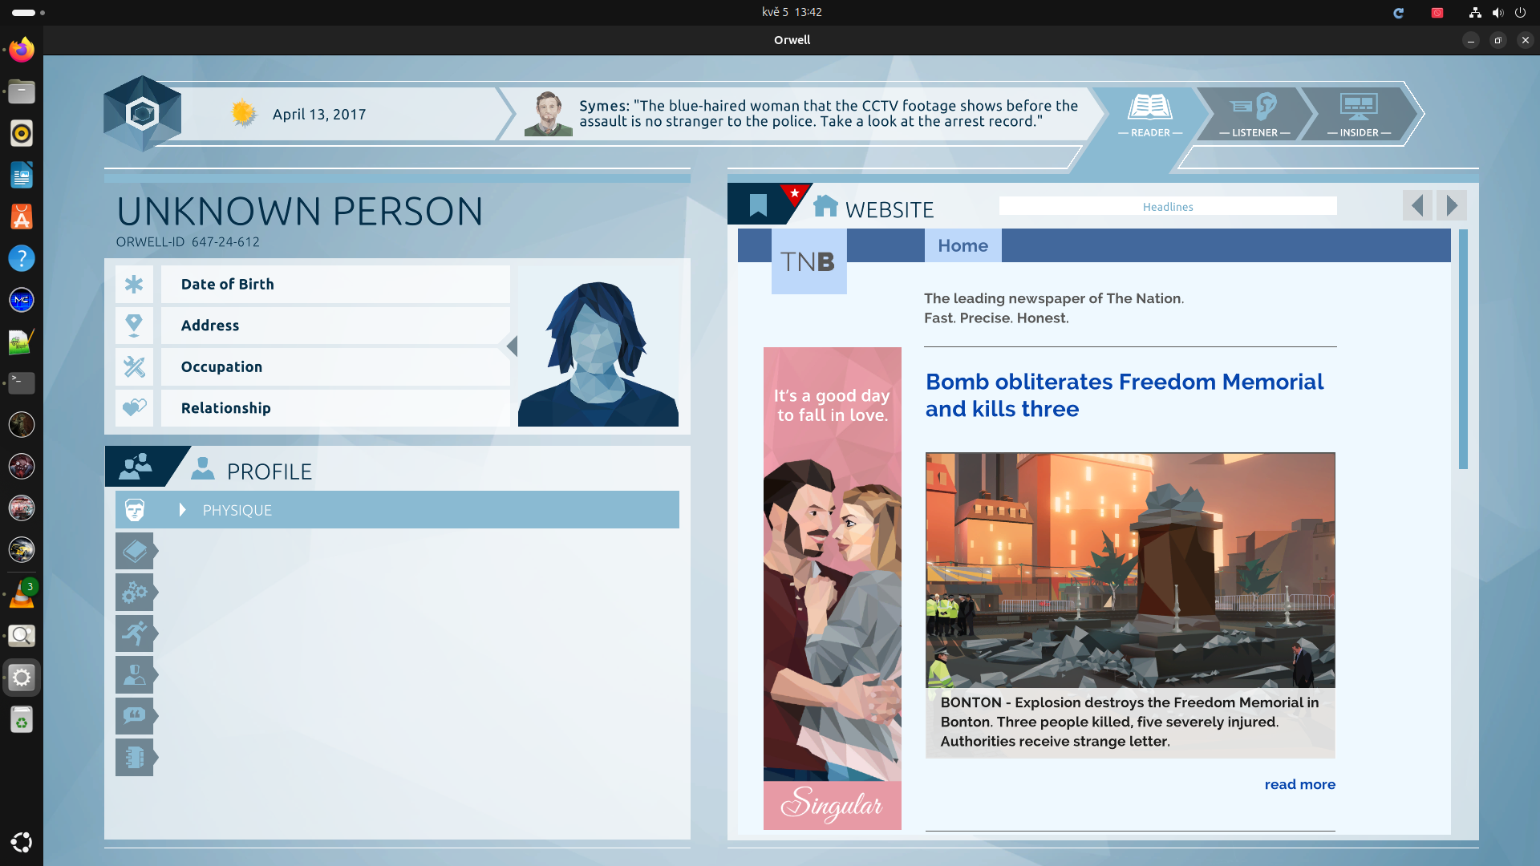The width and height of the screenshot is (1540, 866).
Task: Toggle the bookmark icon in website panel
Action: coord(757,205)
